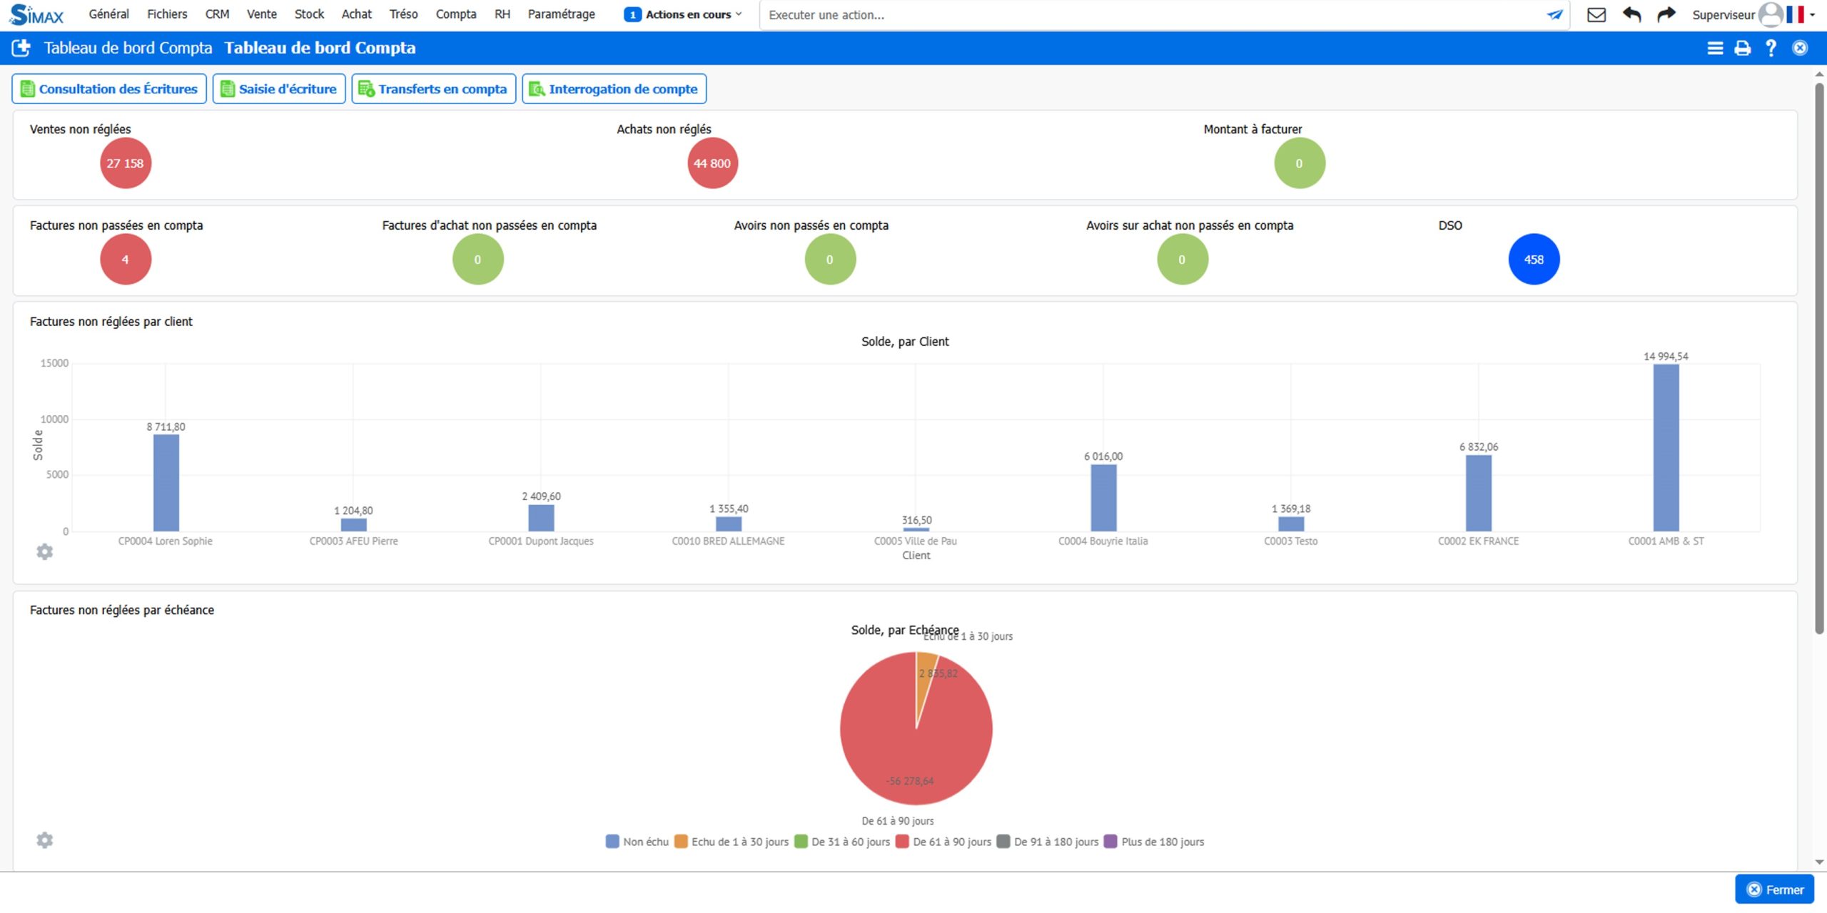
Task: Click the print icon in header
Action: 1742,48
